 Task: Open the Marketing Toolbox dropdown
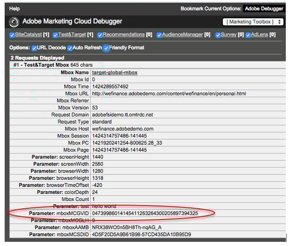click(253, 22)
